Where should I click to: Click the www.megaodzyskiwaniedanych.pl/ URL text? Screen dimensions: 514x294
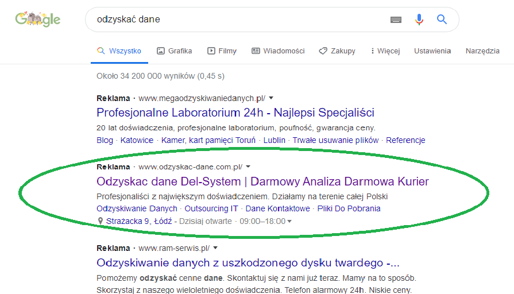[x=202, y=98]
